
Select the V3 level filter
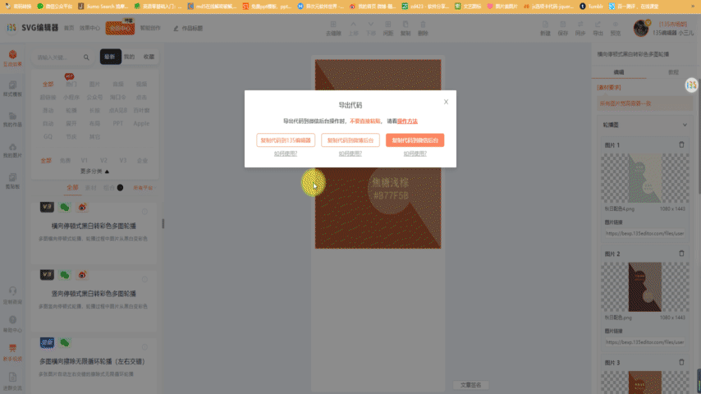123,161
